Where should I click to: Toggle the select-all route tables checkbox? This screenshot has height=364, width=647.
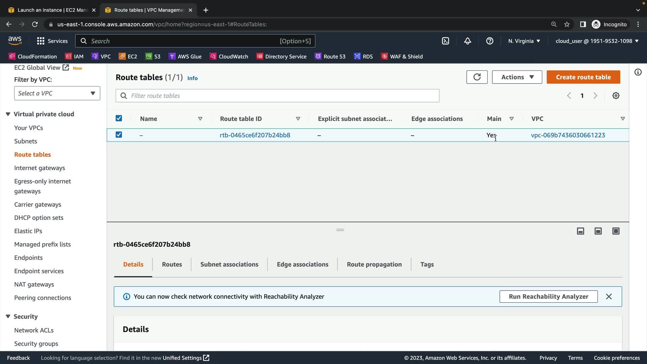click(119, 118)
